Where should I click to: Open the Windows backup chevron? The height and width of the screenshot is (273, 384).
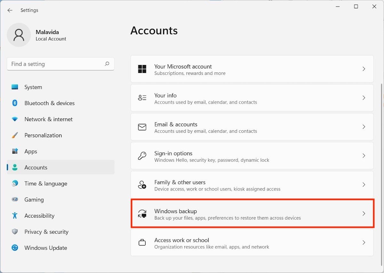pyautogui.click(x=364, y=213)
